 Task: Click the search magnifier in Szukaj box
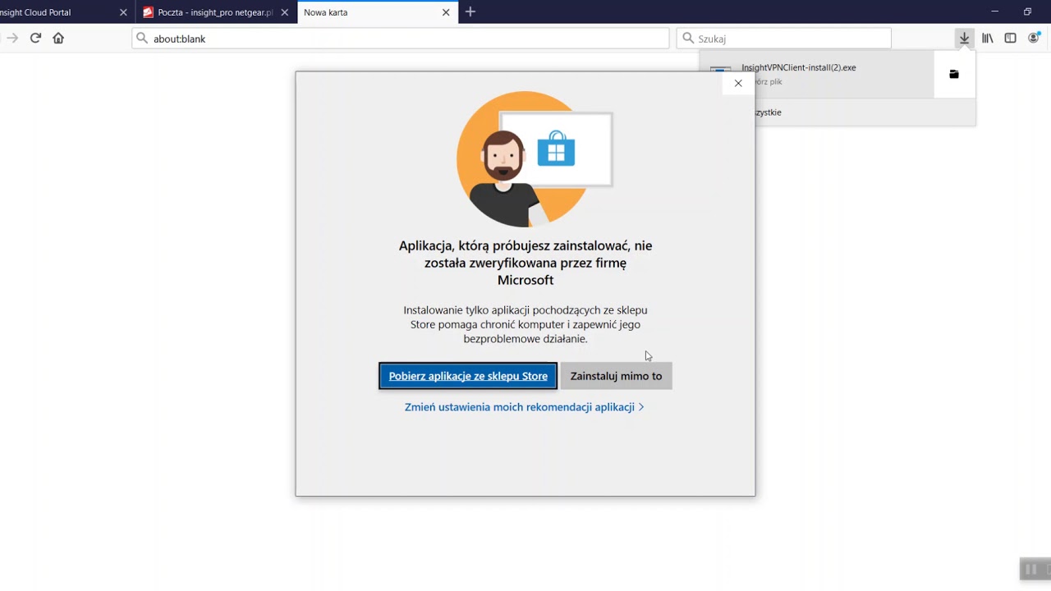click(688, 39)
